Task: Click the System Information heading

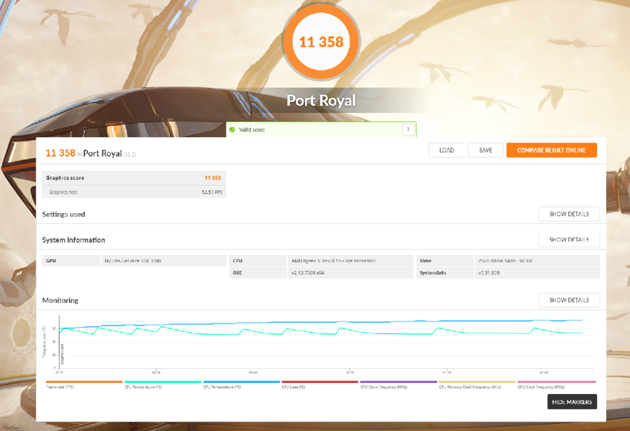Action: [74, 240]
